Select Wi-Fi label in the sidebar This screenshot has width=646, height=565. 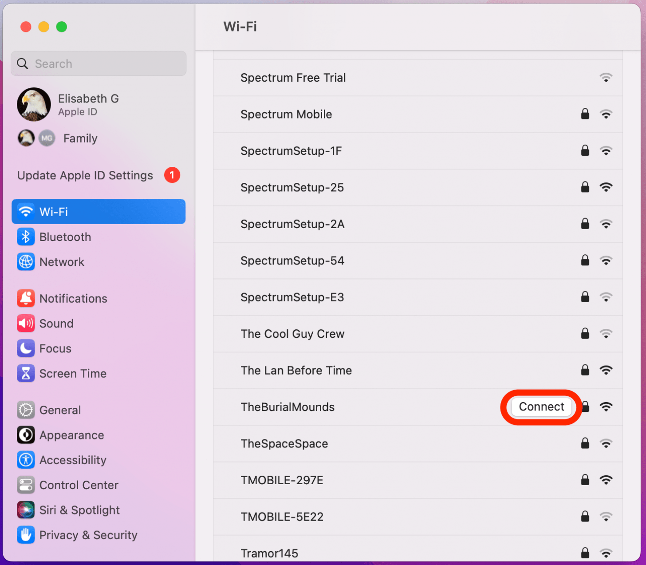54,212
